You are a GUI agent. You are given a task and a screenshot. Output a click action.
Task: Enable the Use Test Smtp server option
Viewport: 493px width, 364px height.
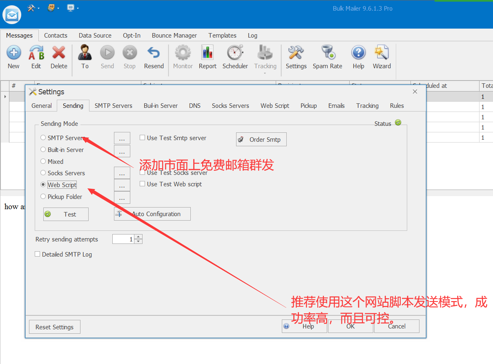[142, 138]
